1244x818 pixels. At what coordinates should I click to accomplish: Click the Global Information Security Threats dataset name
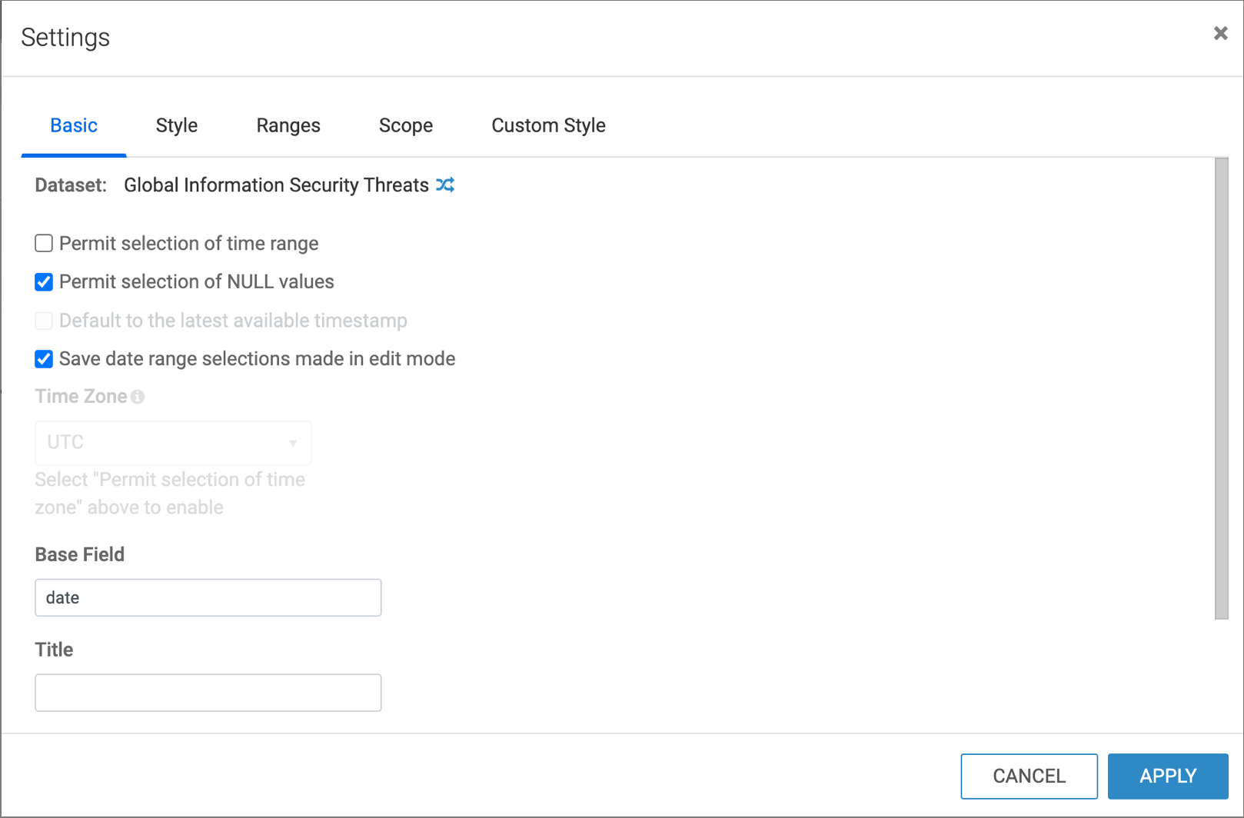(x=276, y=185)
